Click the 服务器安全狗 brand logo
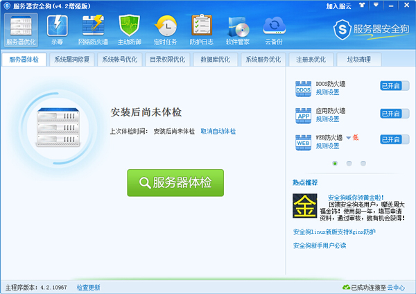Viewport: 416px width, 294px height. [371, 30]
